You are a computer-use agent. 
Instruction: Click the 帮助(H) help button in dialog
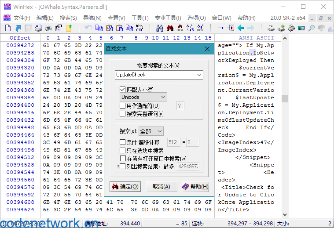pos(195,187)
